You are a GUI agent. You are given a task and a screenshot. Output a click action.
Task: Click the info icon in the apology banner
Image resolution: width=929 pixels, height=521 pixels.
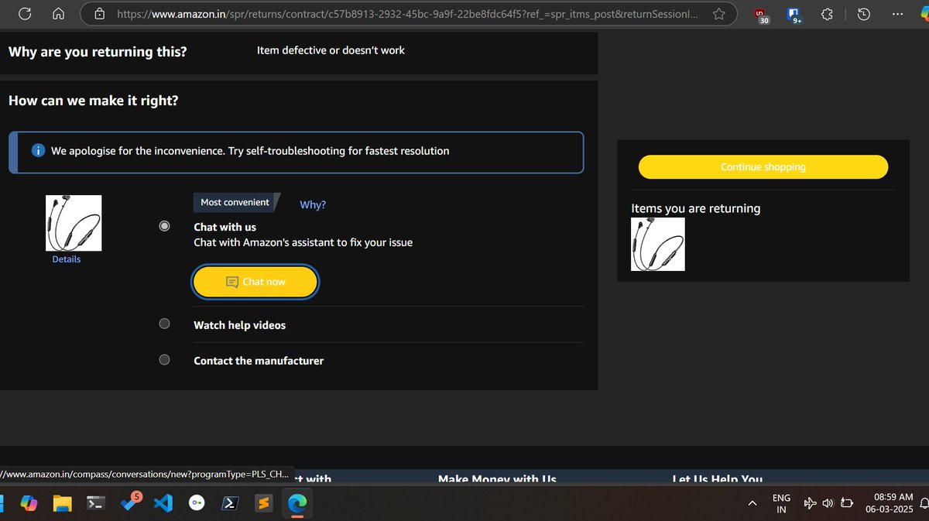coord(39,151)
